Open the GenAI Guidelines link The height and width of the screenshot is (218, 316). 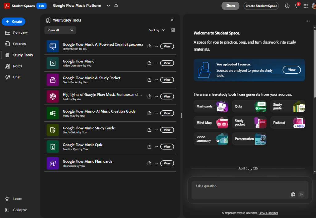268,213
